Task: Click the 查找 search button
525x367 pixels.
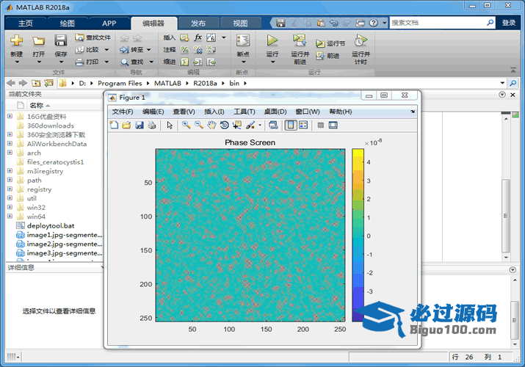Action: (133, 62)
